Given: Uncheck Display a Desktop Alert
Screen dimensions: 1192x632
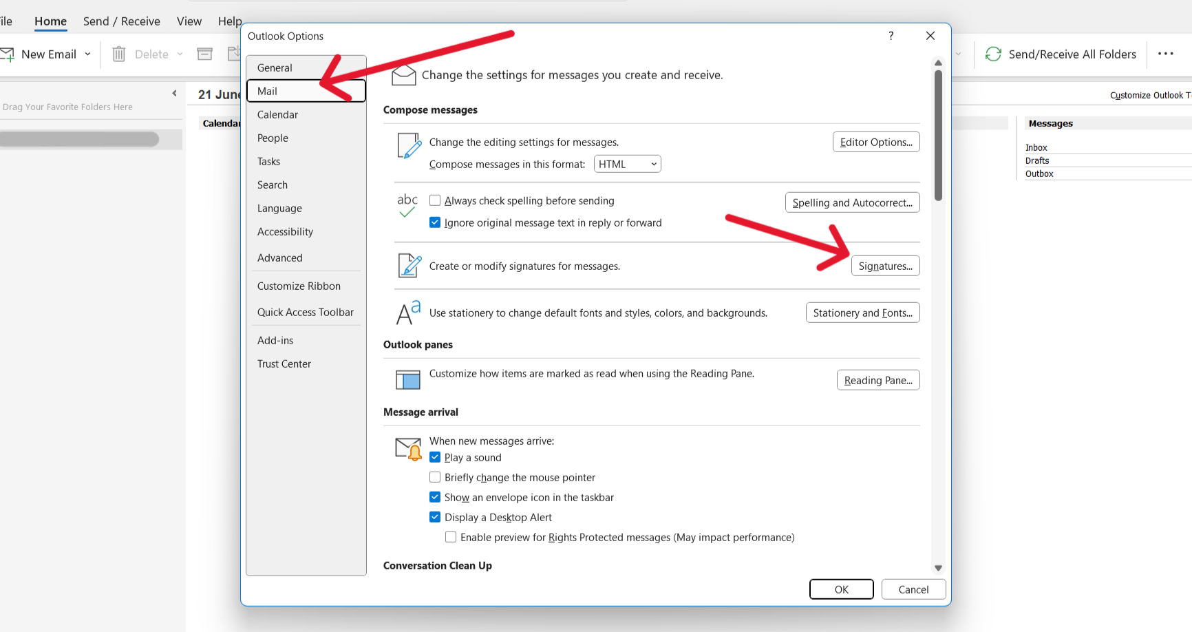Looking at the screenshot, I should (435, 517).
